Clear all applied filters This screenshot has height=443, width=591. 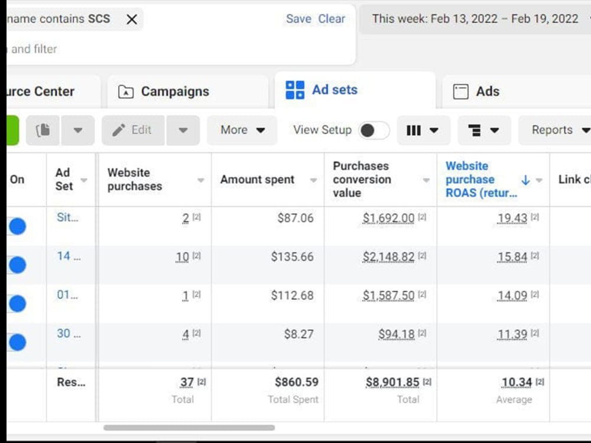coord(331,19)
